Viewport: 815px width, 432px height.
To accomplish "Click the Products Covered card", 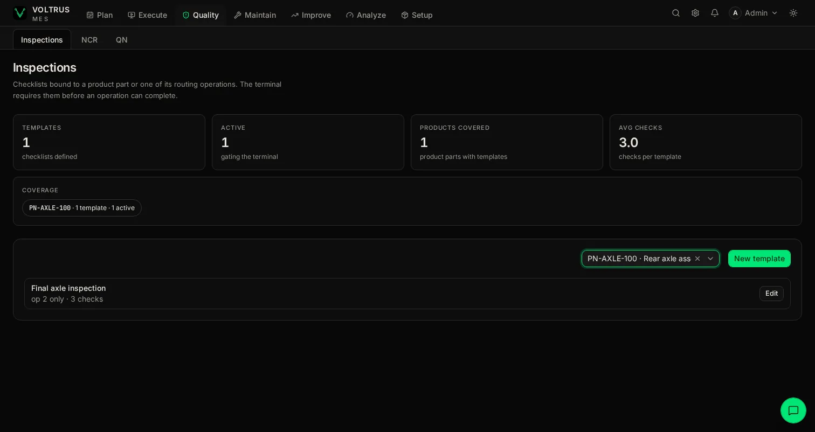I will pyautogui.click(x=507, y=142).
